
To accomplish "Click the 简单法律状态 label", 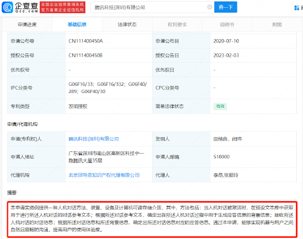I will [x=170, y=106].
